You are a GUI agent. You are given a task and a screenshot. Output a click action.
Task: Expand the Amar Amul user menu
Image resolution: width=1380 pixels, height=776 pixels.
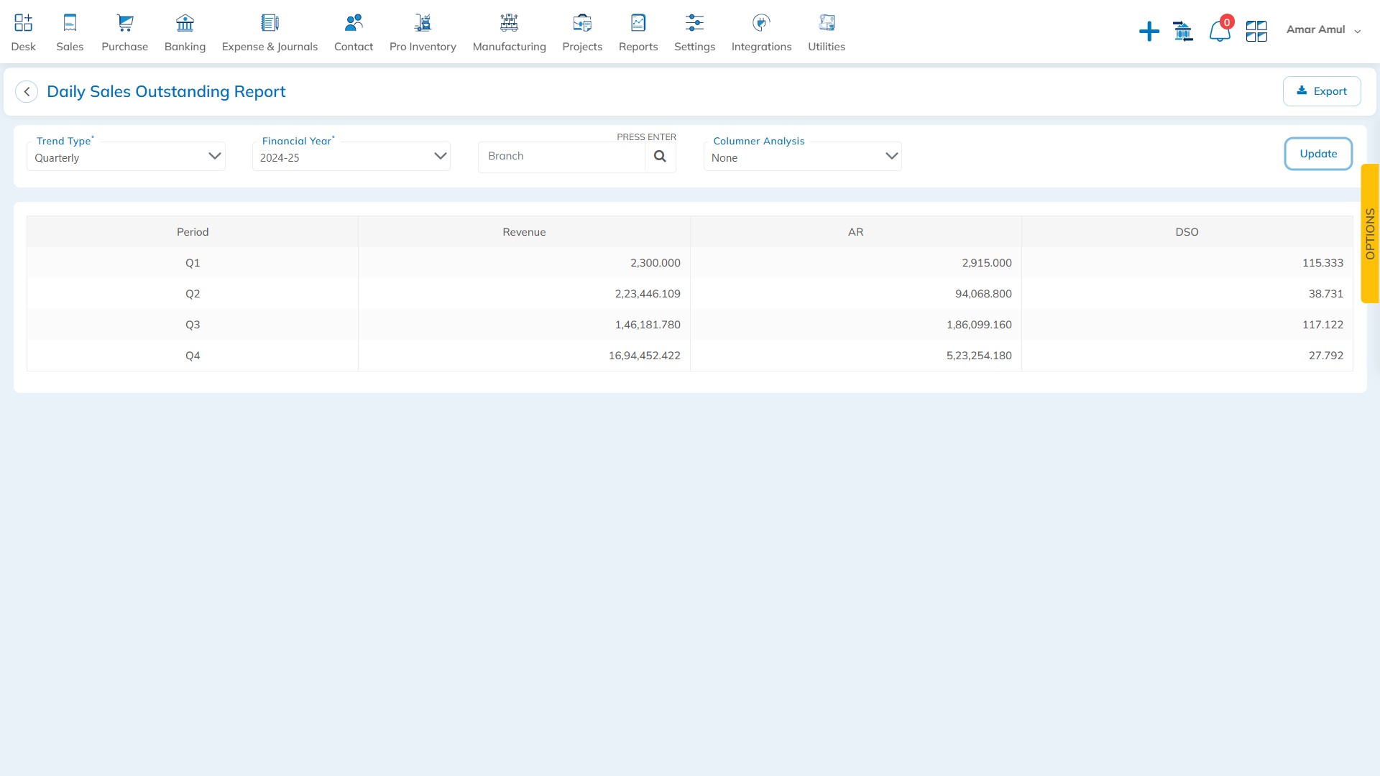(x=1323, y=30)
